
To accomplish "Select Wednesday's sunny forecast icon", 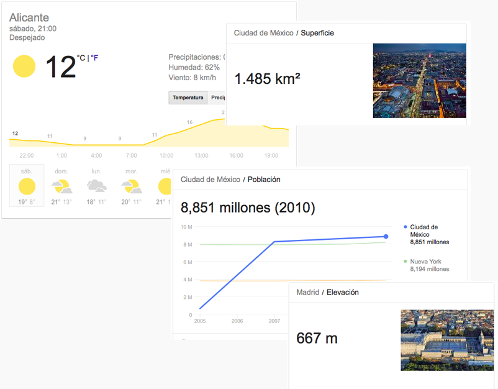I will 165,186.
